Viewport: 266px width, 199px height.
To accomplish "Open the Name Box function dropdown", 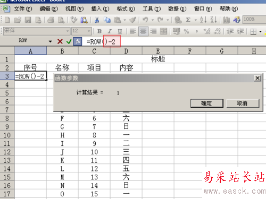I will click(51, 41).
